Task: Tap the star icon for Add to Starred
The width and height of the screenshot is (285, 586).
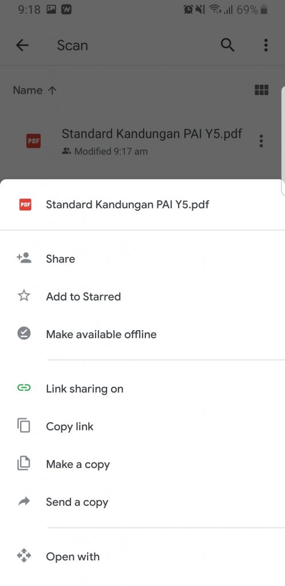Action: pos(24,296)
